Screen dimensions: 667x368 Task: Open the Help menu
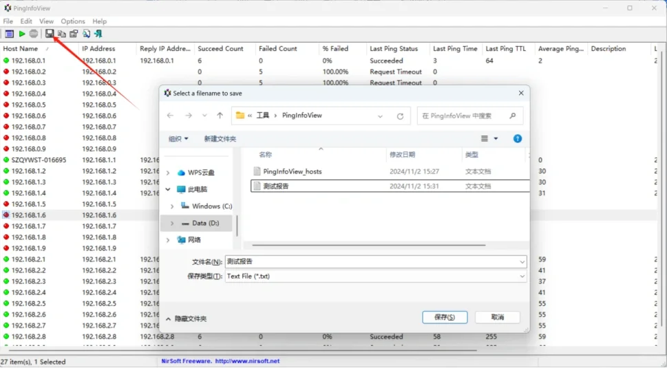pos(100,21)
